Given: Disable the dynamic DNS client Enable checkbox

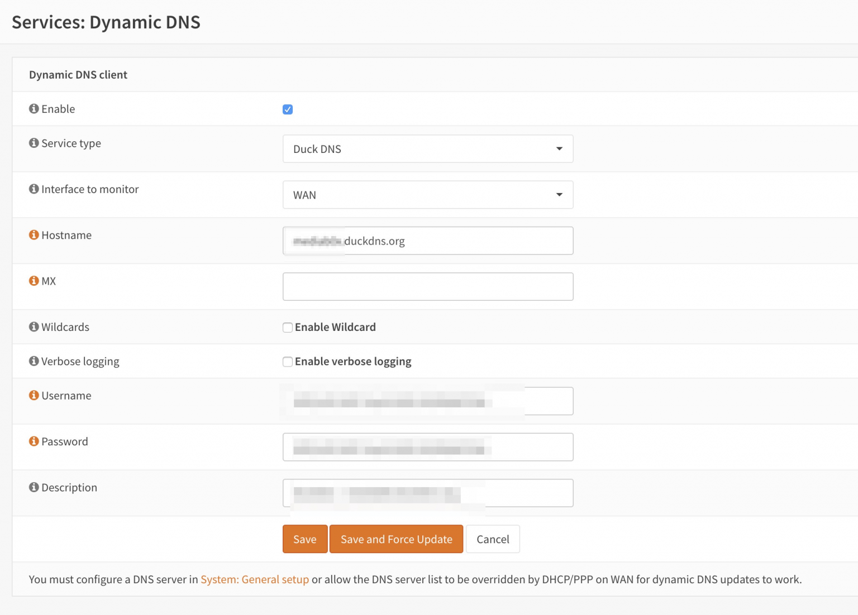Looking at the screenshot, I should pos(287,109).
